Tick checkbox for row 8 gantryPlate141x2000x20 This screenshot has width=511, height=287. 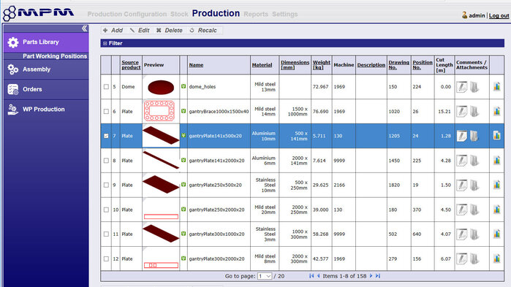tap(106, 161)
